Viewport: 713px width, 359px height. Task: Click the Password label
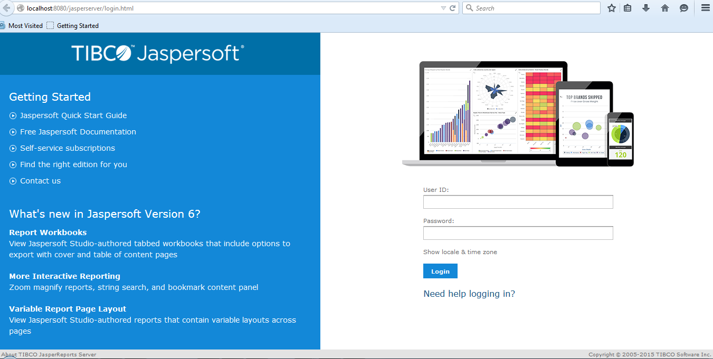click(x=439, y=221)
